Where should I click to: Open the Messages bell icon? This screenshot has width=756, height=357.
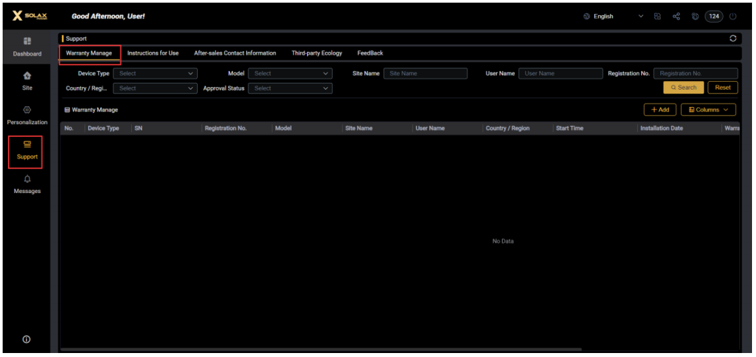coord(27,179)
